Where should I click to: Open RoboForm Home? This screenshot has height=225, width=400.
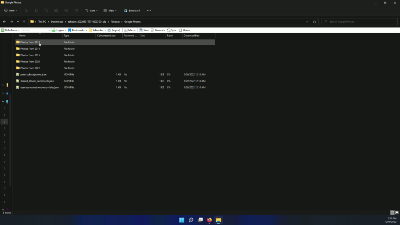184,30
